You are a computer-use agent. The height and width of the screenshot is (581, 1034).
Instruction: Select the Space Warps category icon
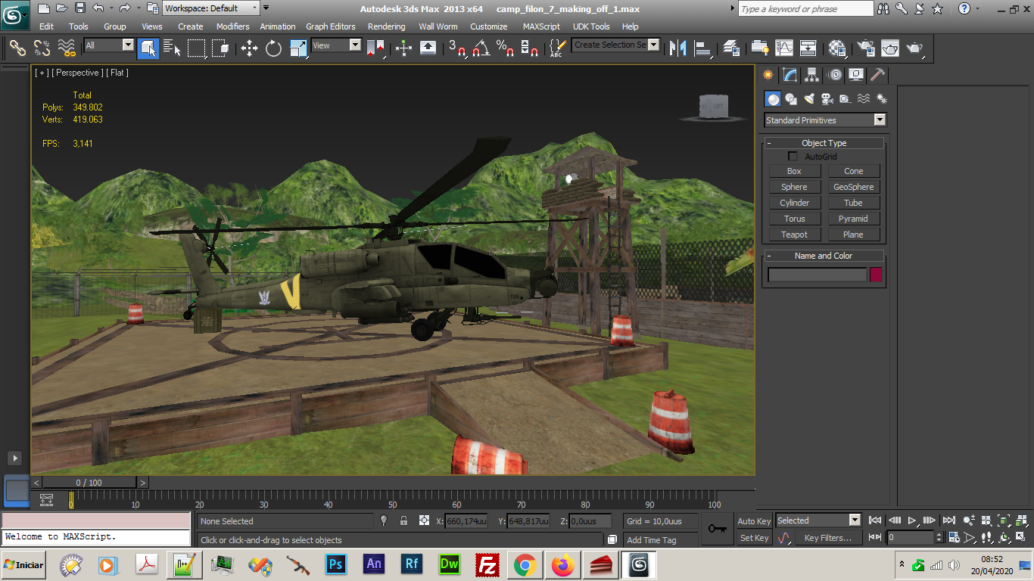click(x=864, y=99)
